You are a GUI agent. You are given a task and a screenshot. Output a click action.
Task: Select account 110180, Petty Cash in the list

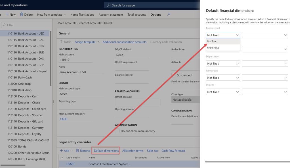point(20,78)
